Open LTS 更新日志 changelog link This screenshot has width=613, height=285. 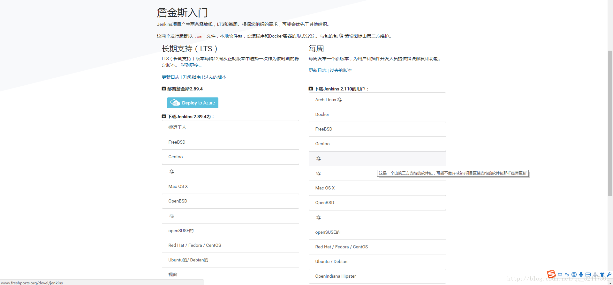170,77
